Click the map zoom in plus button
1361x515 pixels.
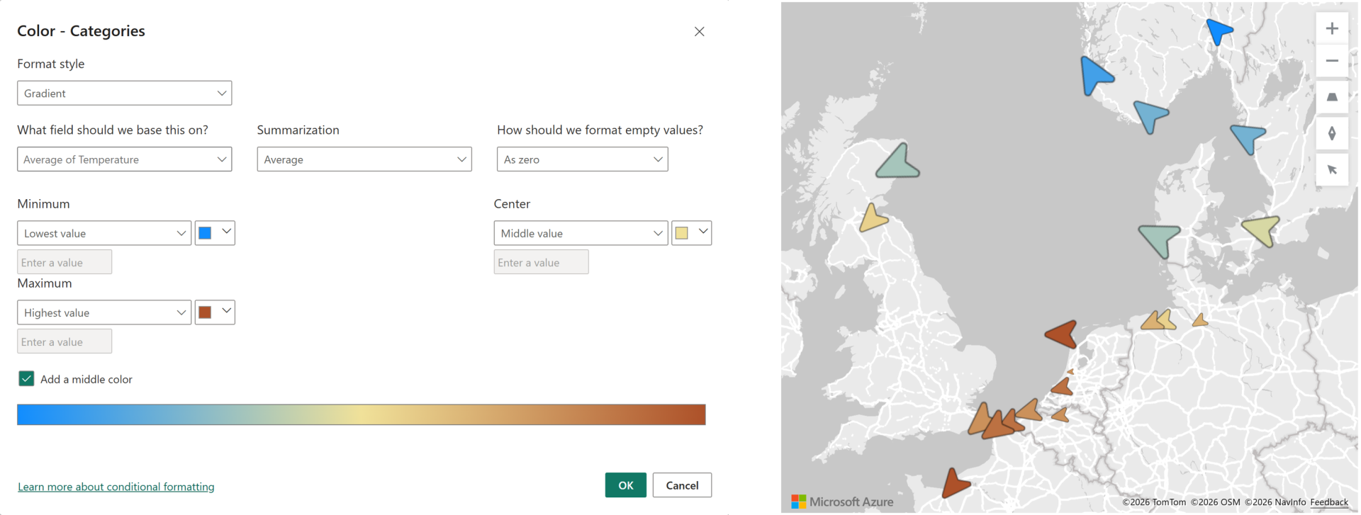click(x=1332, y=29)
